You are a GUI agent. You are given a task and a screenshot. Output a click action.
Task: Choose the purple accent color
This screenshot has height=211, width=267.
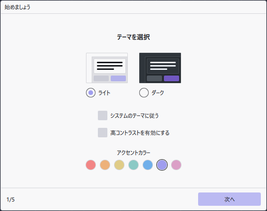(x=162, y=165)
